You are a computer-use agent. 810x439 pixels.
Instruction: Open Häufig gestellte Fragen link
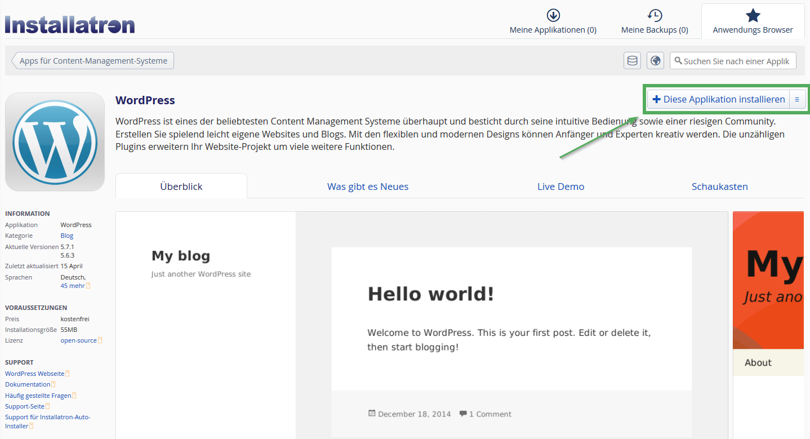(x=38, y=396)
